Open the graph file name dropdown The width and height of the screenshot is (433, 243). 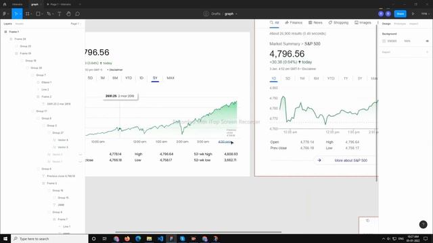236,13
